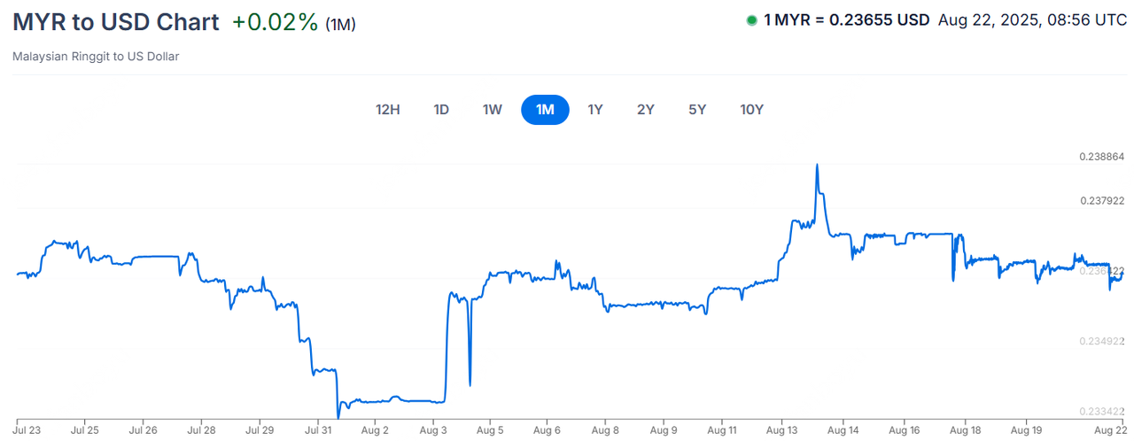1134x441 pixels.
Task: Switch chart to 1D range
Action: (441, 110)
